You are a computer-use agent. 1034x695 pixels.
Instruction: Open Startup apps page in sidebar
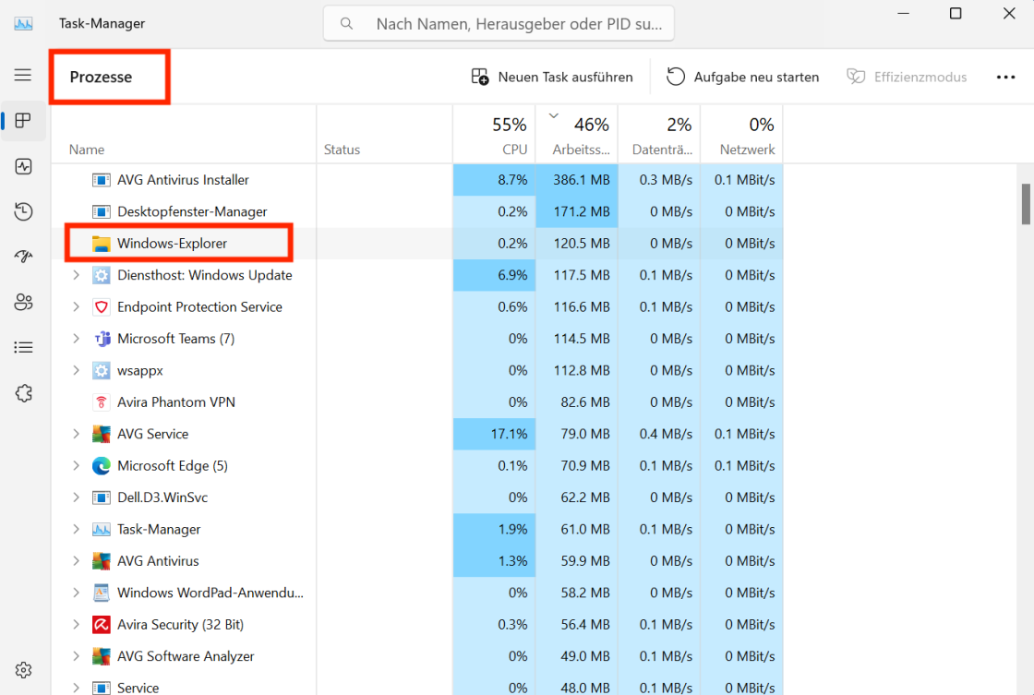pyautogui.click(x=24, y=257)
